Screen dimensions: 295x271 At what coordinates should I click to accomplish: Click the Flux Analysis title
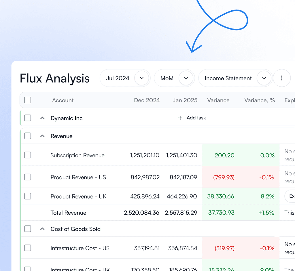(54, 78)
